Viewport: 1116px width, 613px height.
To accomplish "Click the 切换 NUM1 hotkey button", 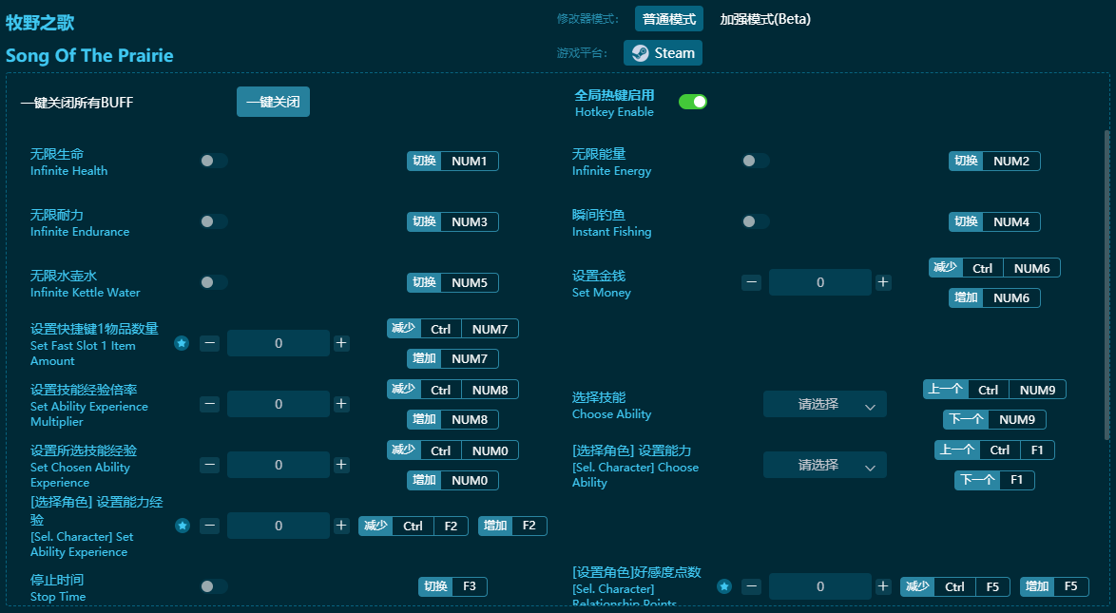I will 452,161.
